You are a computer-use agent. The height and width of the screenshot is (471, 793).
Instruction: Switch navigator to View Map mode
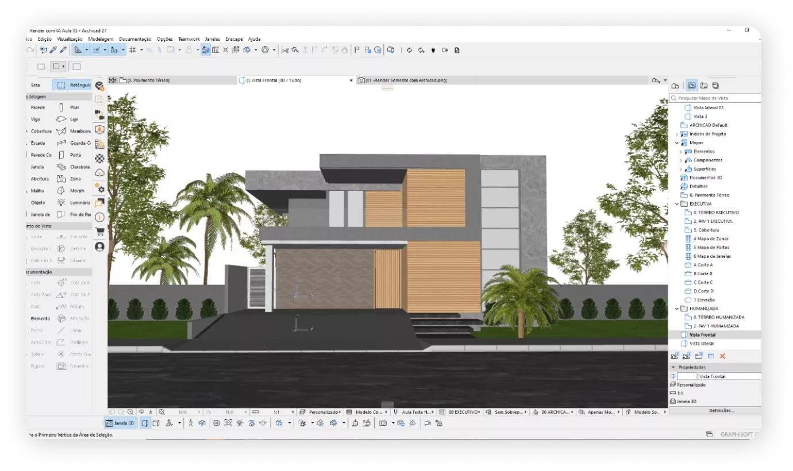tap(691, 86)
